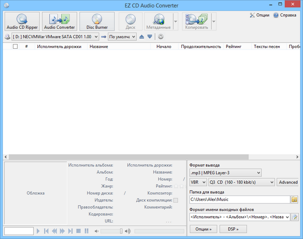Open the Disc Burner mode
The width and height of the screenshot is (303, 239).
97,22
